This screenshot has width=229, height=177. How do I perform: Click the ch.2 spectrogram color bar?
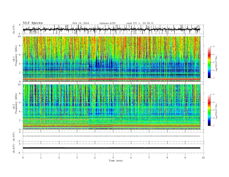(209, 110)
